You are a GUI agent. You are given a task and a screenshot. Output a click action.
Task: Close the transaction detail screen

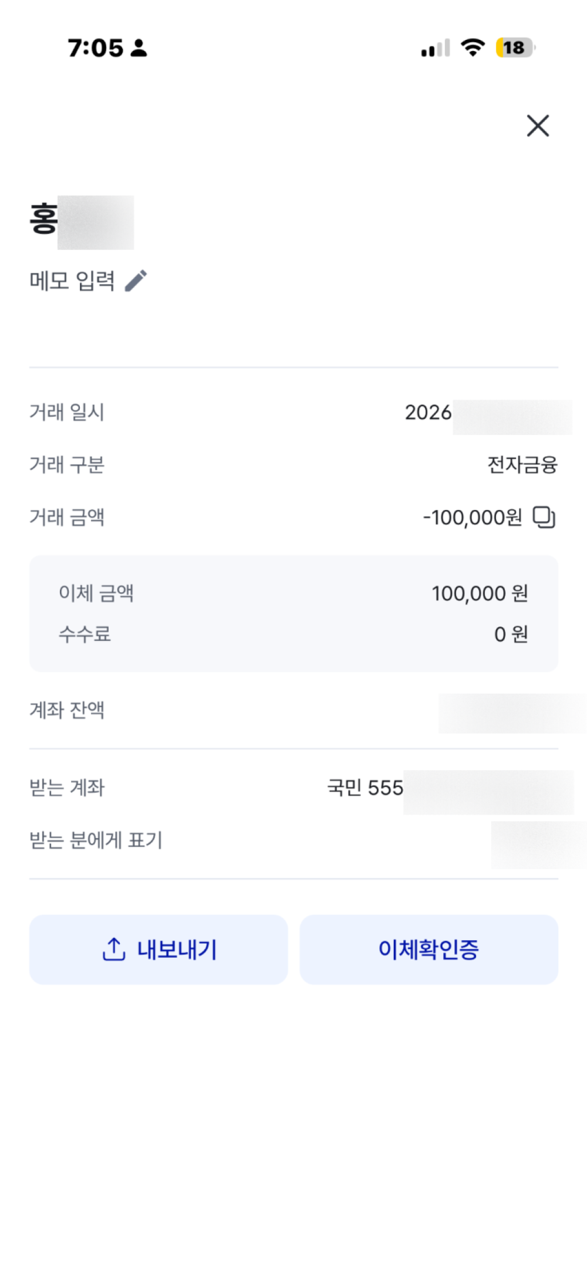pyautogui.click(x=538, y=126)
